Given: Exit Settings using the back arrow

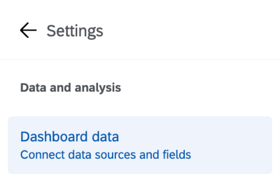Looking at the screenshot, I should tap(28, 31).
